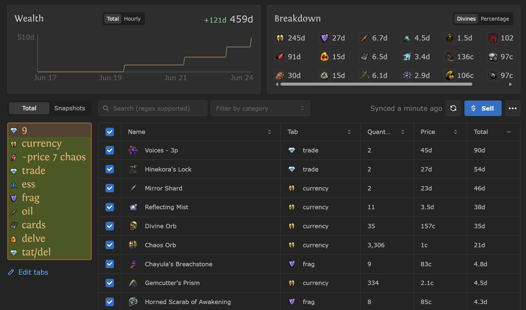Sort by the Total column
The height and width of the screenshot is (310, 526).
click(x=493, y=132)
